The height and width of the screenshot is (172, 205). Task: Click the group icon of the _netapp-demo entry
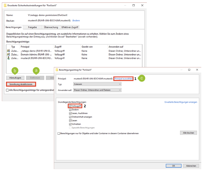tap(8, 51)
